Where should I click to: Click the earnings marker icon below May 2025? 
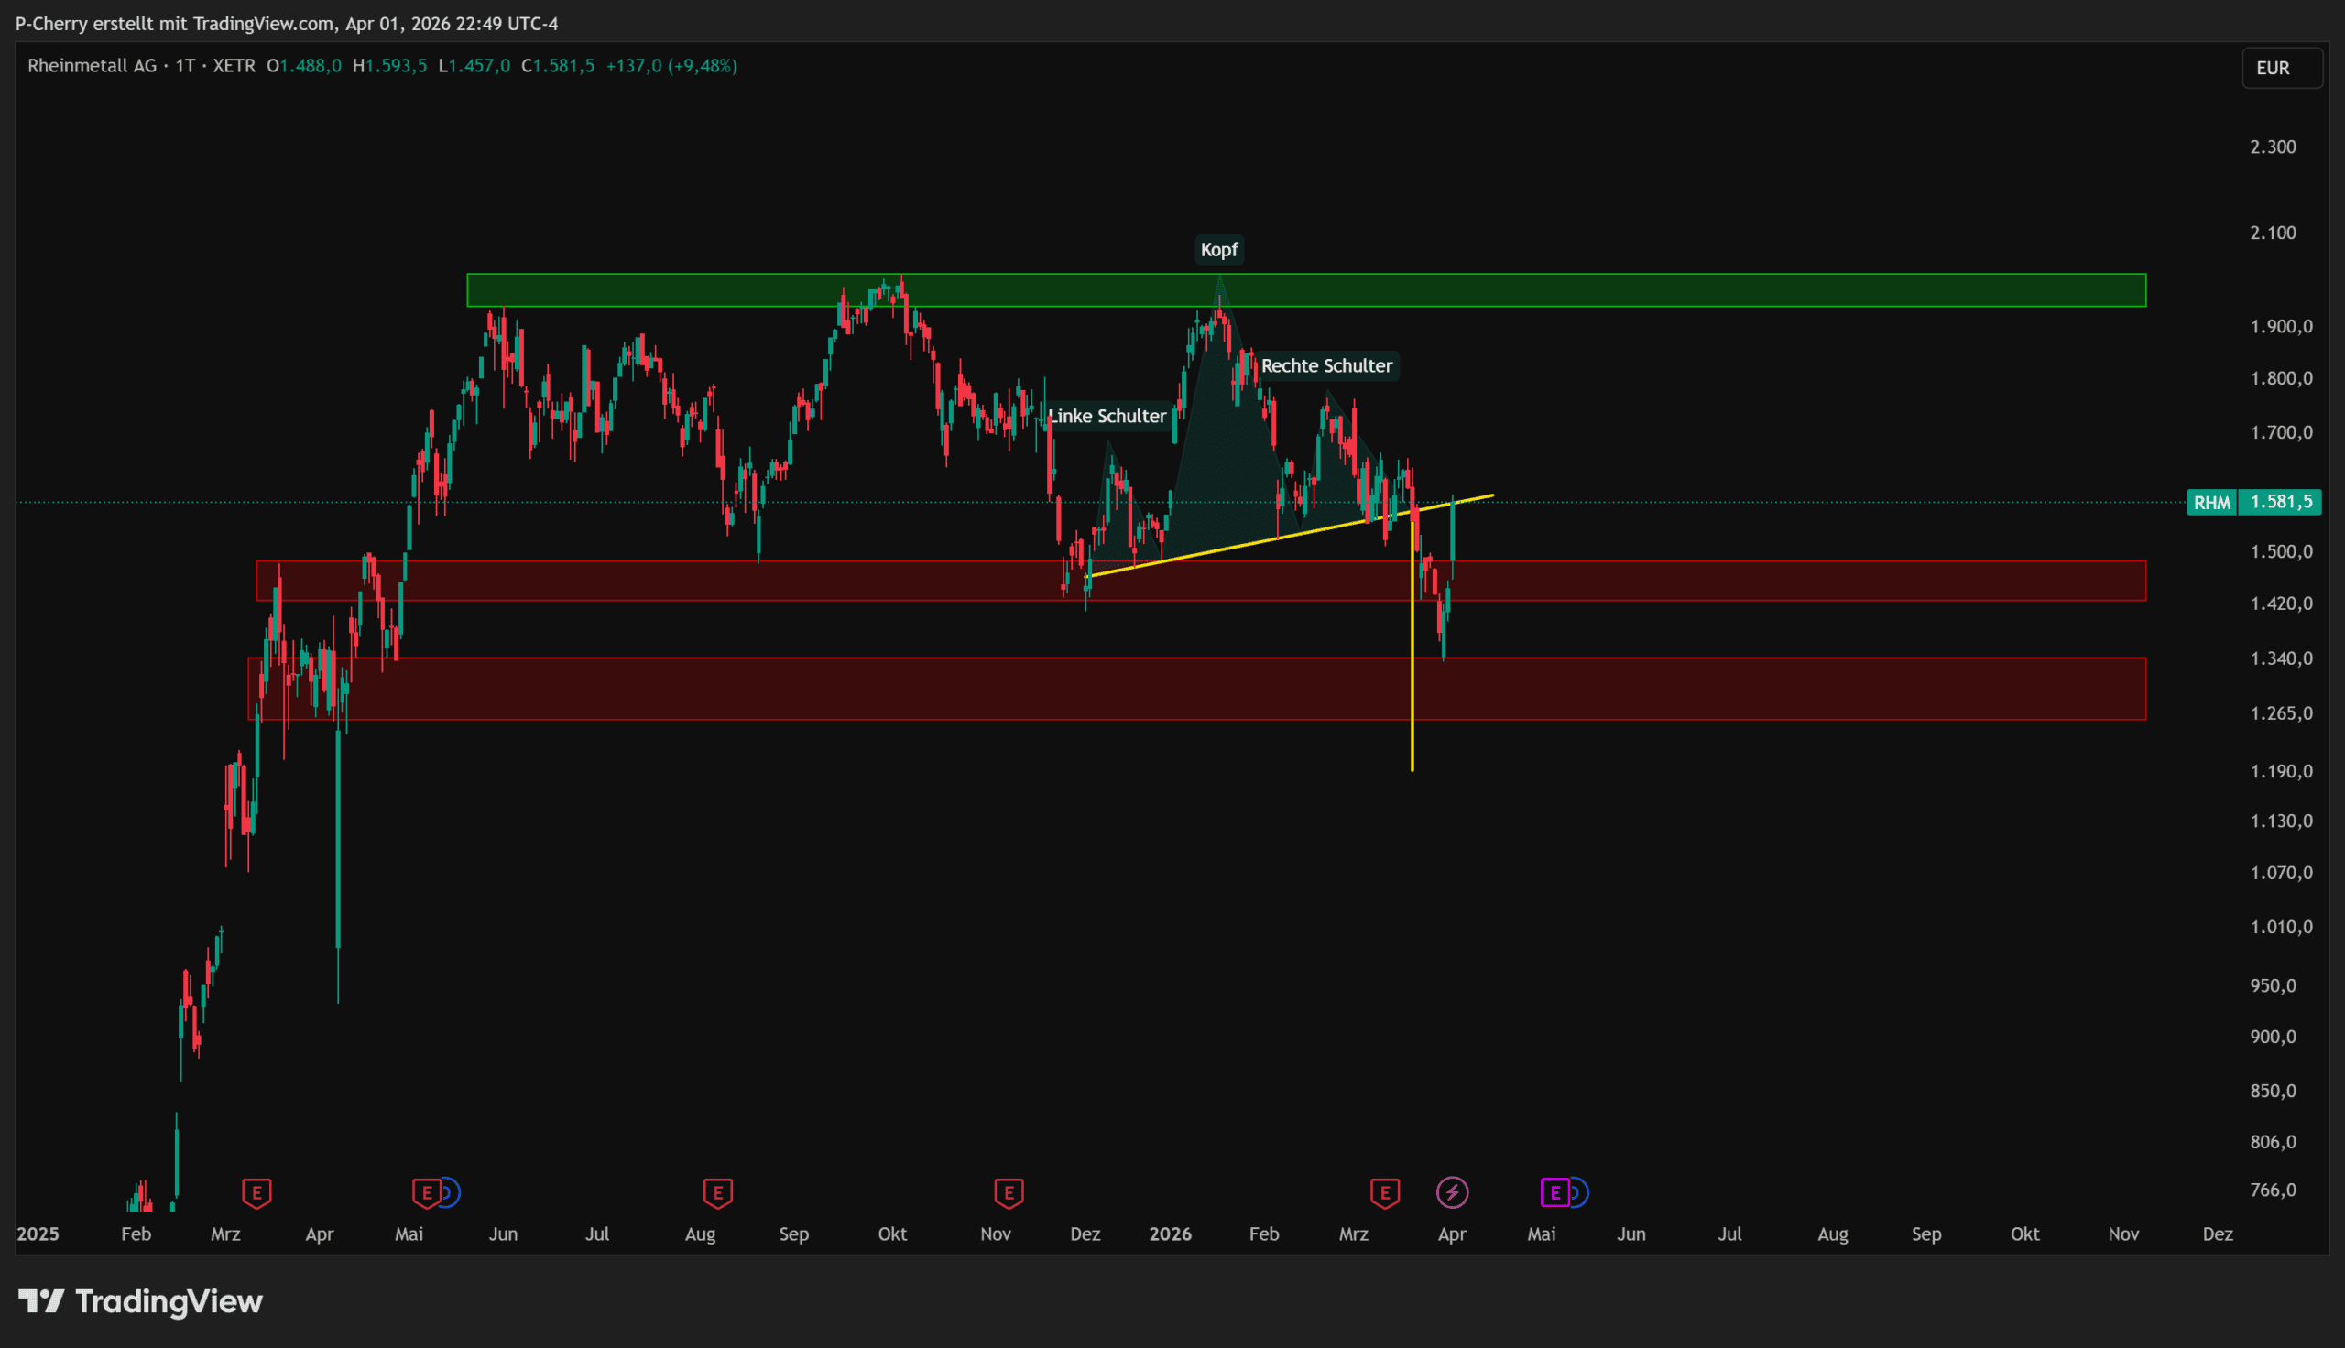[426, 1192]
